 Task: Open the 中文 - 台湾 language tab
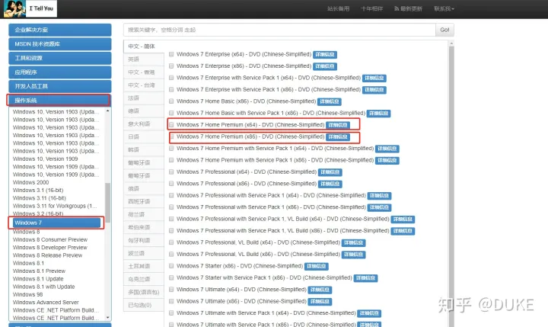144,85
